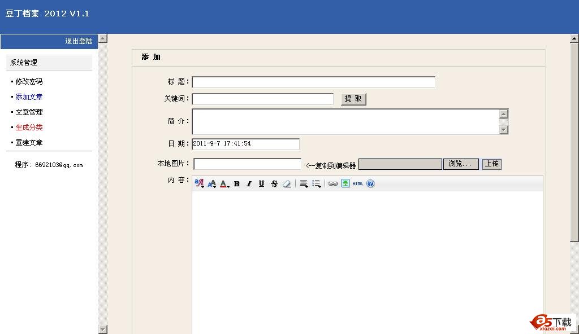The height and width of the screenshot is (334, 579).
Task: Click the 简介 textarea scroll up arrow
Action: tap(504, 113)
